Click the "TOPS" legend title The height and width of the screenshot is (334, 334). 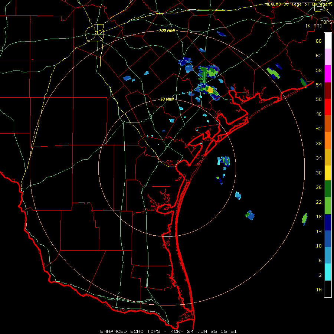click(x=326, y=22)
